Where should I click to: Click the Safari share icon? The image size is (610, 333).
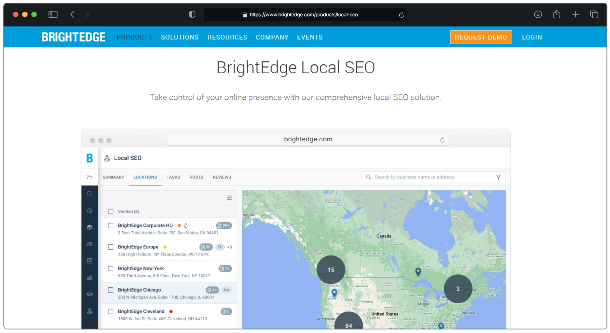[557, 14]
